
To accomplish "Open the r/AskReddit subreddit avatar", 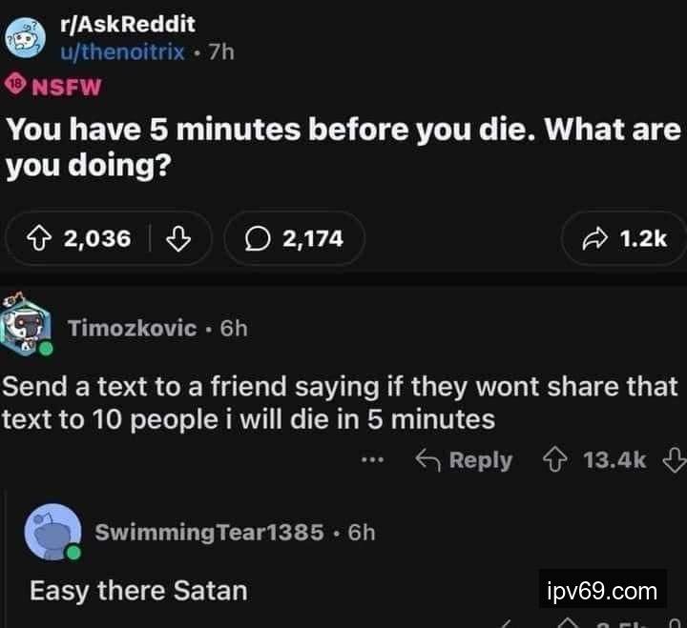I will pos(26,37).
